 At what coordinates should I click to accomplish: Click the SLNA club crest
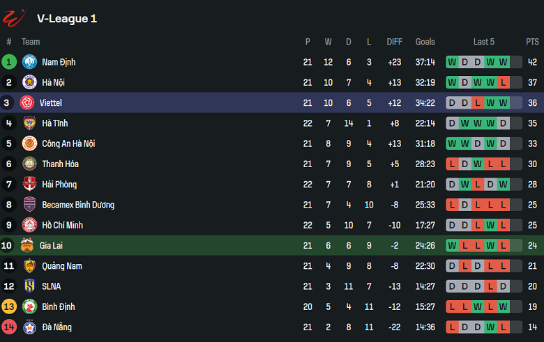click(29, 286)
